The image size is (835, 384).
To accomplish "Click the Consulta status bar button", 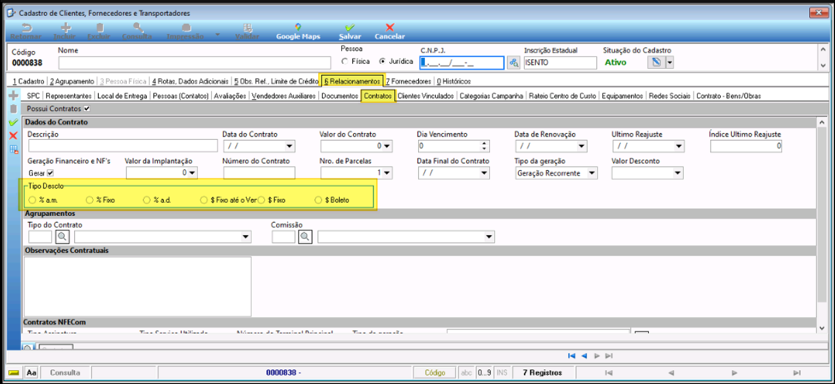I will click(x=65, y=372).
